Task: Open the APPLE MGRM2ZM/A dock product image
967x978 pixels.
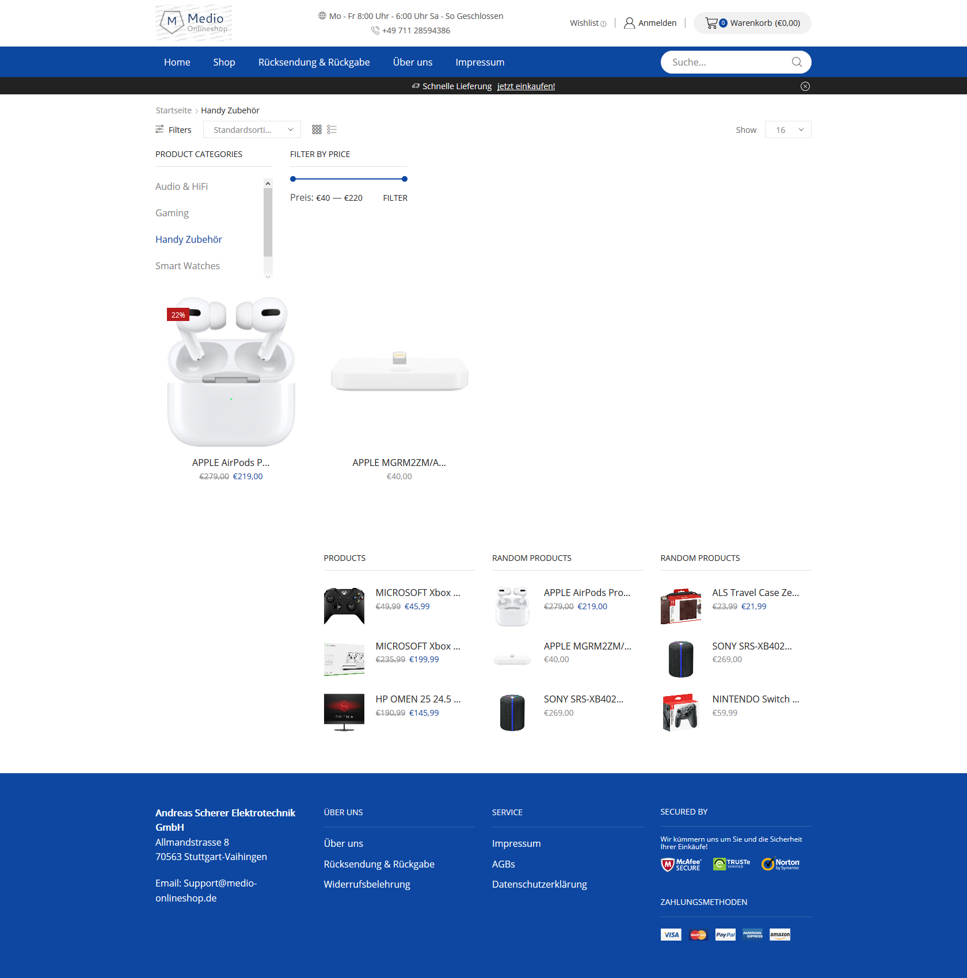Action: [x=399, y=372]
